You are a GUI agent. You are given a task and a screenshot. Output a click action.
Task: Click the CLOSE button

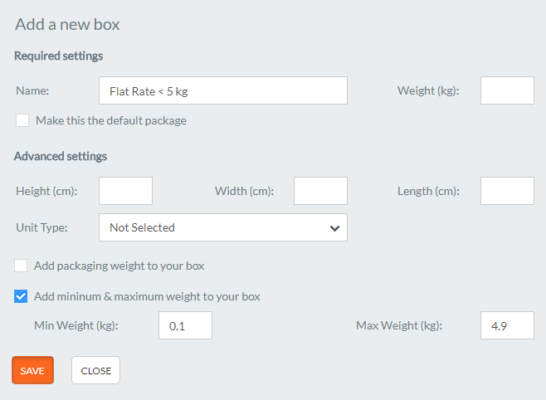[x=95, y=370]
